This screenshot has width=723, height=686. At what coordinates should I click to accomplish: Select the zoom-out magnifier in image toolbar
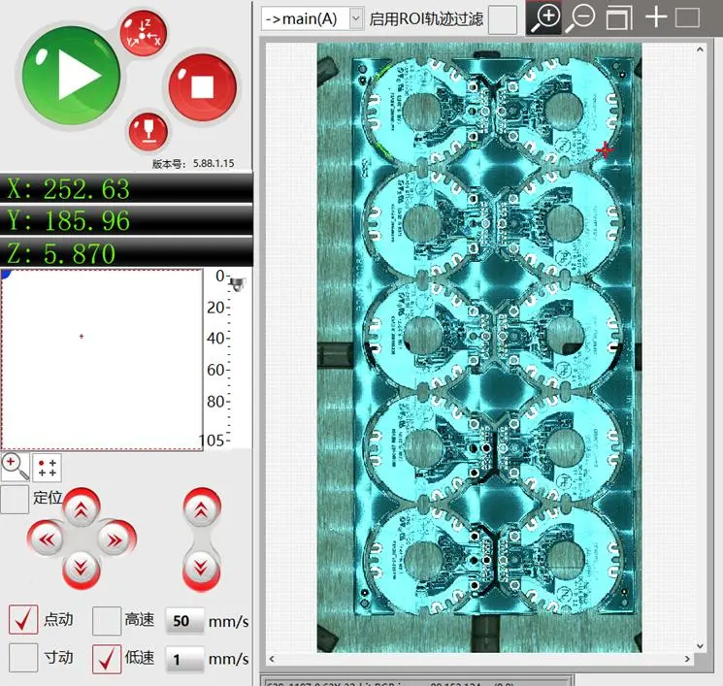click(580, 17)
